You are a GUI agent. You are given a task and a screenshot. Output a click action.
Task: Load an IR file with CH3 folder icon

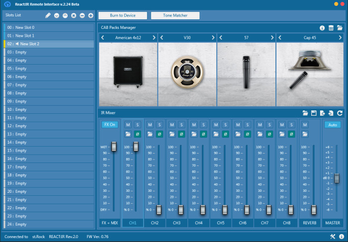pos(172,134)
